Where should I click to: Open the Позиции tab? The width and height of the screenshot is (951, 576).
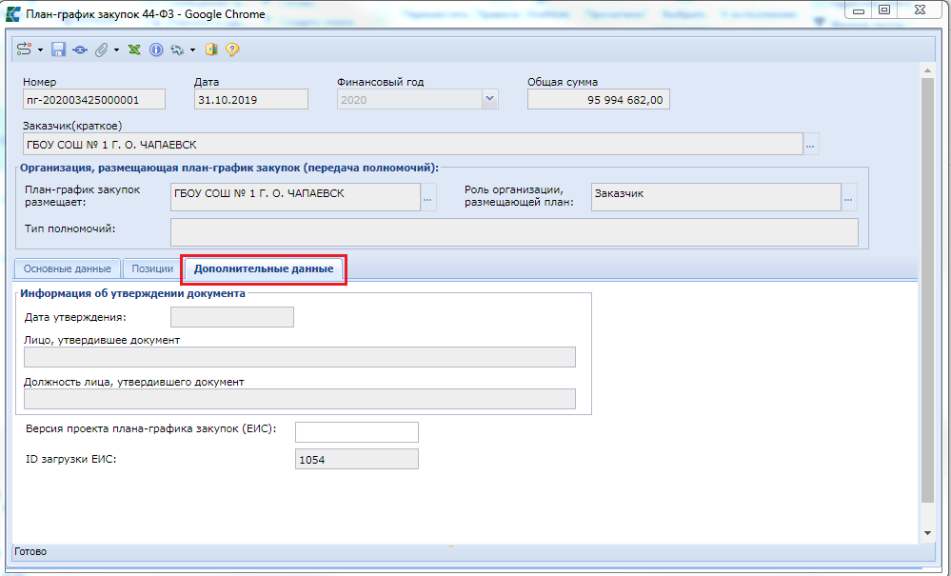pyautogui.click(x=152, y=269)
